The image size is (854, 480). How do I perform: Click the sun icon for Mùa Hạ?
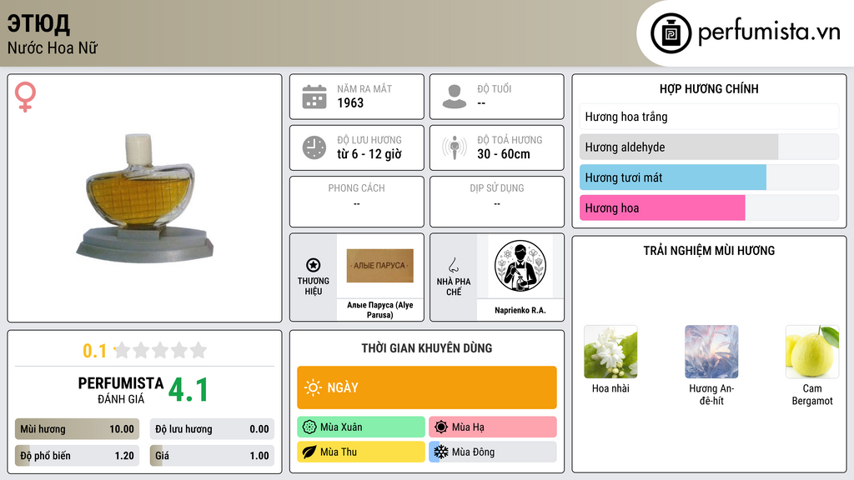[441, 427]
